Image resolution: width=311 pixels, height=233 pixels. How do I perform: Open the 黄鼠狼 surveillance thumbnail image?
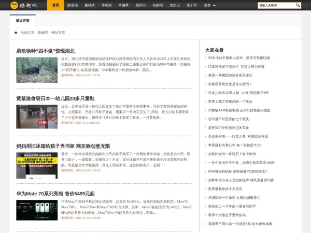tap(37, 117)
